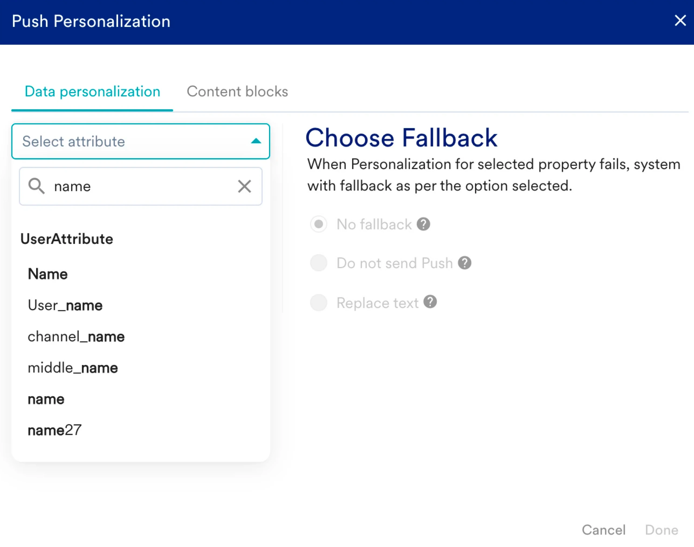
Task: Select the name27 attribute option
Action: tap(54, 430)
